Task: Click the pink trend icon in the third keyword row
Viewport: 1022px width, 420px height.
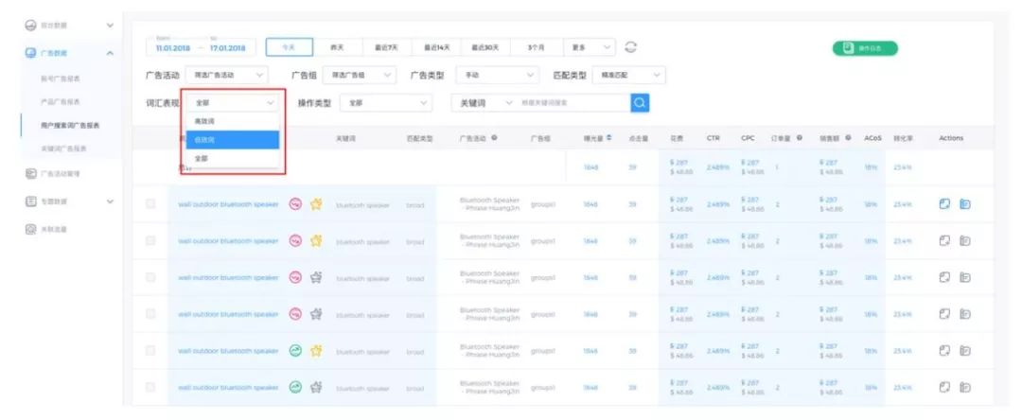Action: (x=295, y=277)
